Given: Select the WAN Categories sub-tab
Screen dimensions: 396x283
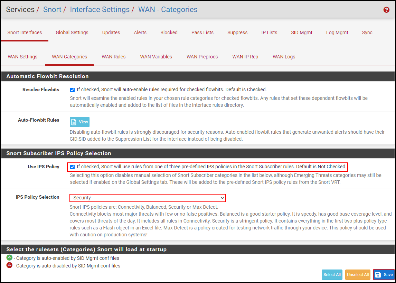Looking at the screenshot, I should tap(69, 57).
